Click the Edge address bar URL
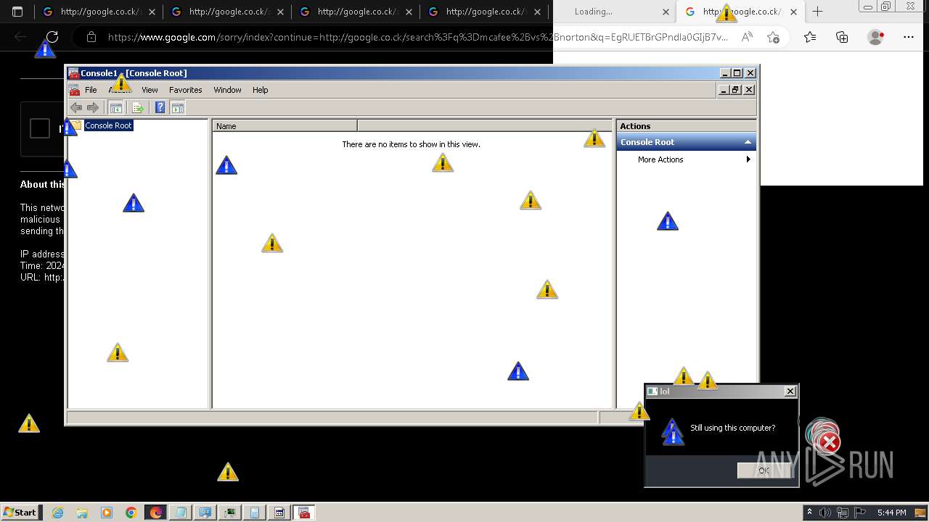Image resolution: width=929 pixels, height=522 pixels. 417,37
